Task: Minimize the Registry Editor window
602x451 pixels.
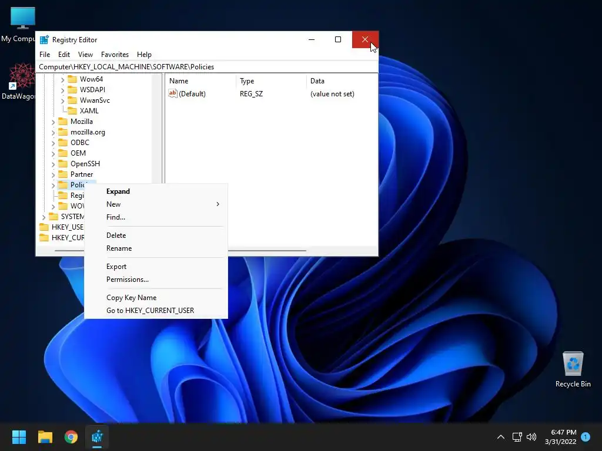Action: (x=312, y=39)
